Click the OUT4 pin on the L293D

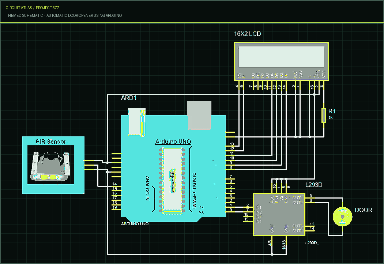(x=310, y=231)
